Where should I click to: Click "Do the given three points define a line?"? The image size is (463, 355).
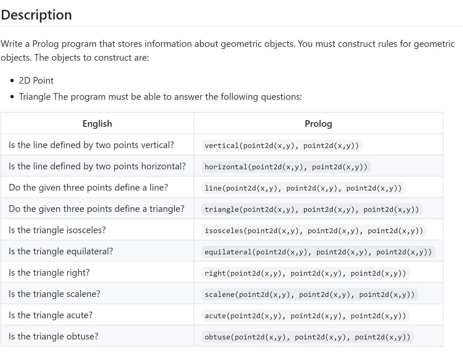(x=88, y=188)
